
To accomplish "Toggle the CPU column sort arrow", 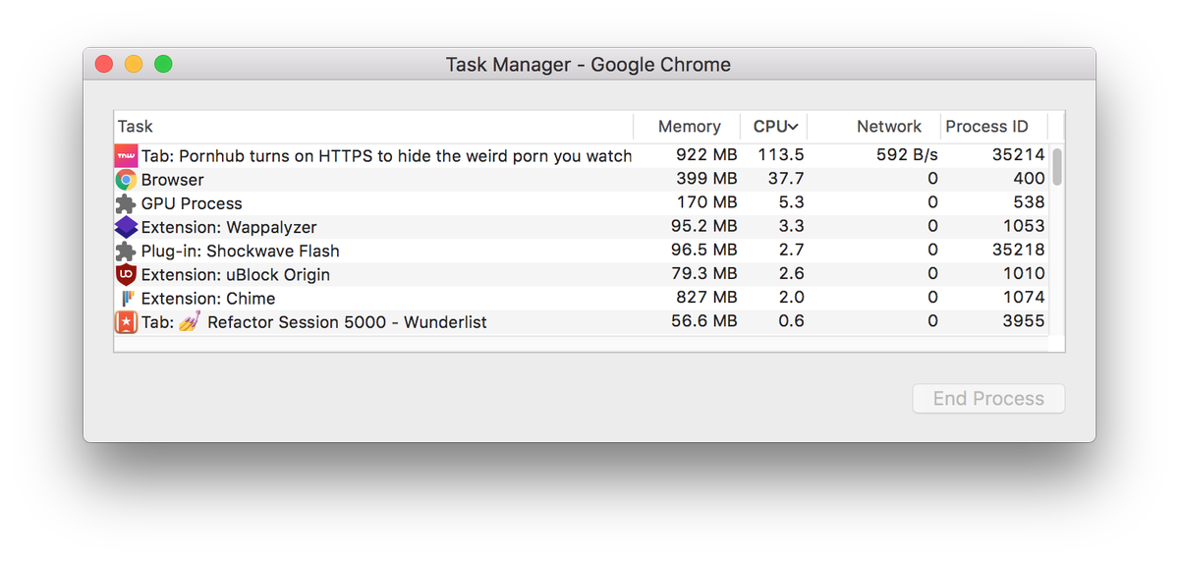I will click(x=793, y=127).
